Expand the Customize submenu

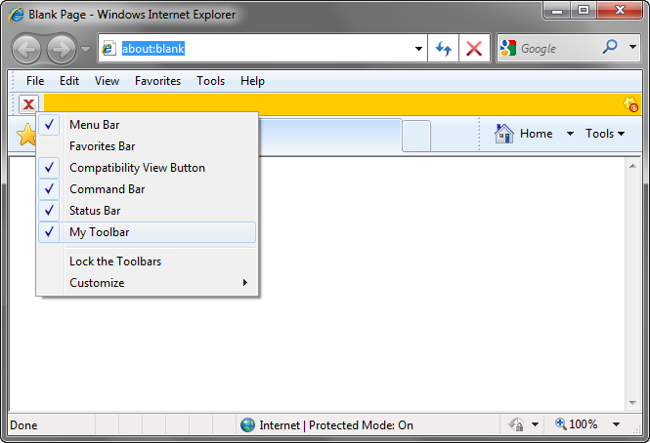[x=148, y=283]
